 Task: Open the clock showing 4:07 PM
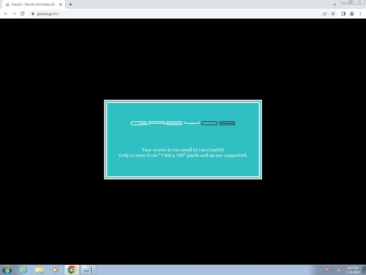353,270
